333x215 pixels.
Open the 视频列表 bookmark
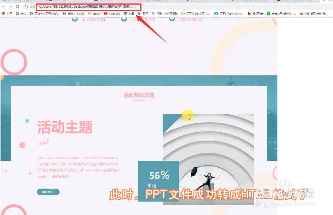256,13
